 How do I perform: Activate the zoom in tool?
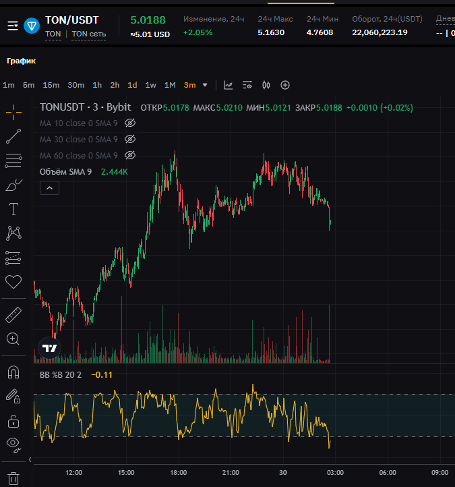[x=13, y=339]
